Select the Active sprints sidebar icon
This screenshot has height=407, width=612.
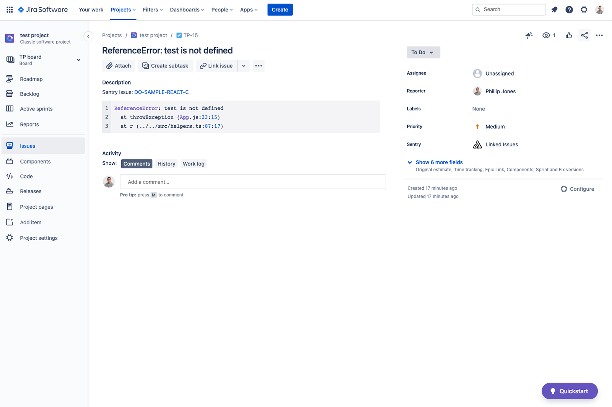10,109
